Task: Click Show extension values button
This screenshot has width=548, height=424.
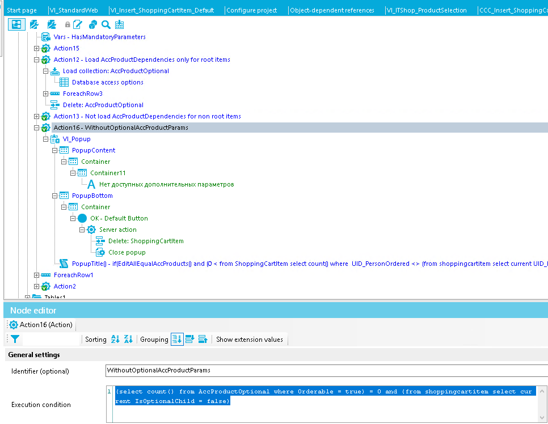Action: pyautogui.click(x=249, y=339)
